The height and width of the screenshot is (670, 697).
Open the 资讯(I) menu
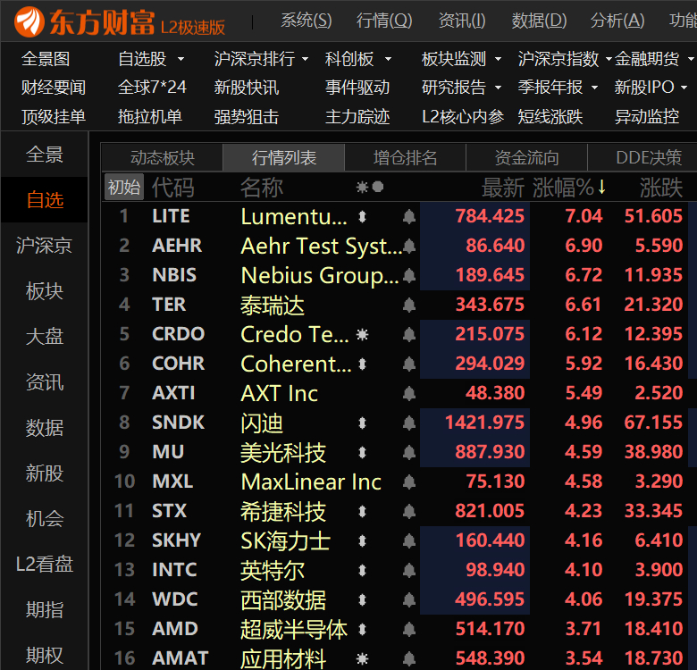pos(462,21)
